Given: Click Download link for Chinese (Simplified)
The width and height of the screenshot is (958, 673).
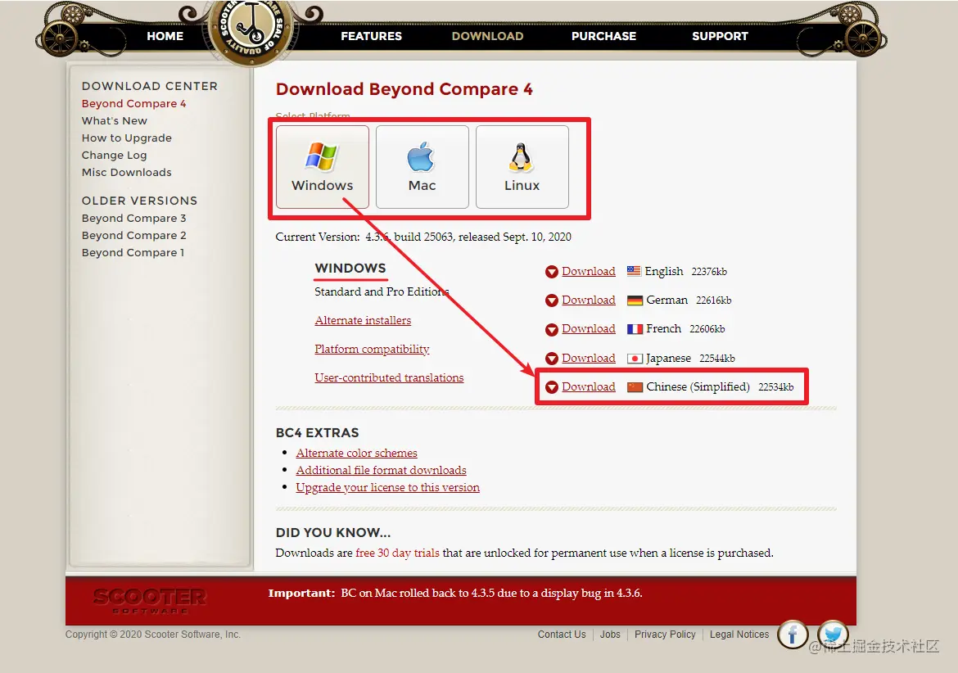Looking at the screenshot, I should coord(589,386).
